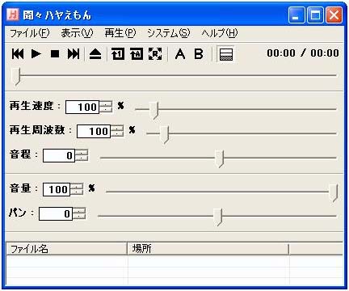Click the eject/open file icon
Viewport: 349px width, 291px height.
tap(95, 54)
